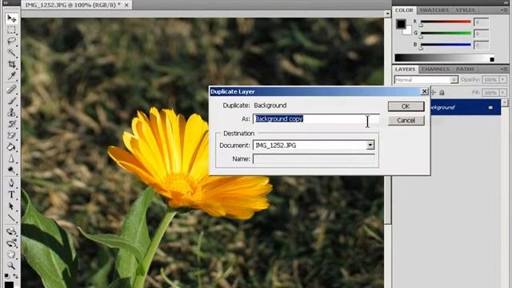512x288 pixels.
Task: Collapse the panel dock with double-arrow
Action: 506,2
